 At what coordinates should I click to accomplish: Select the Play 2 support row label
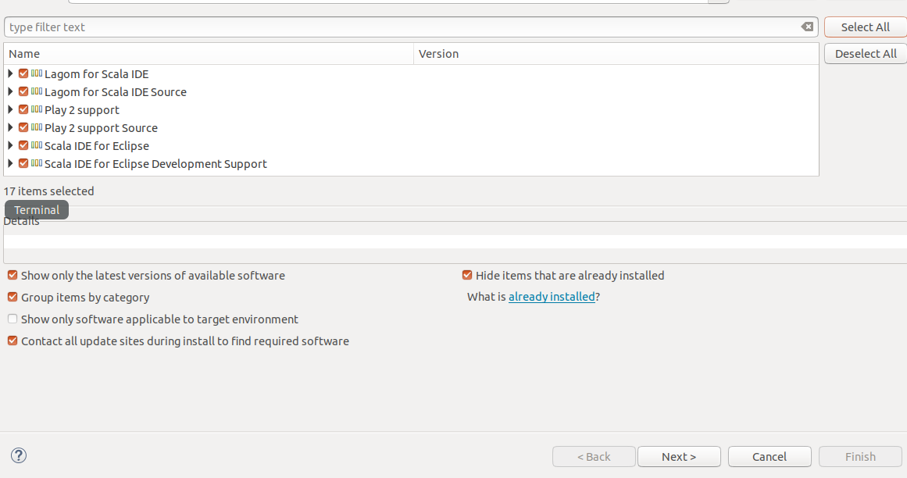(x=82, y=110)
